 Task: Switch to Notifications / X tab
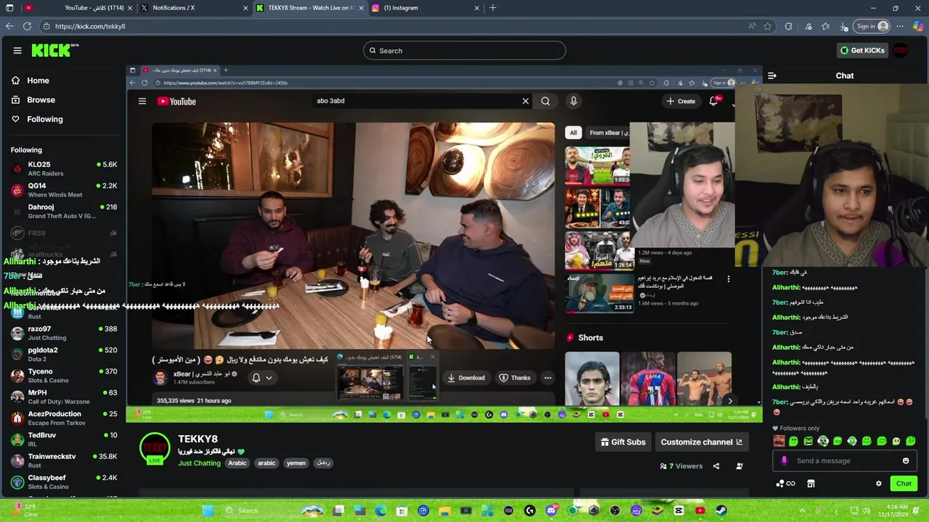192,8
